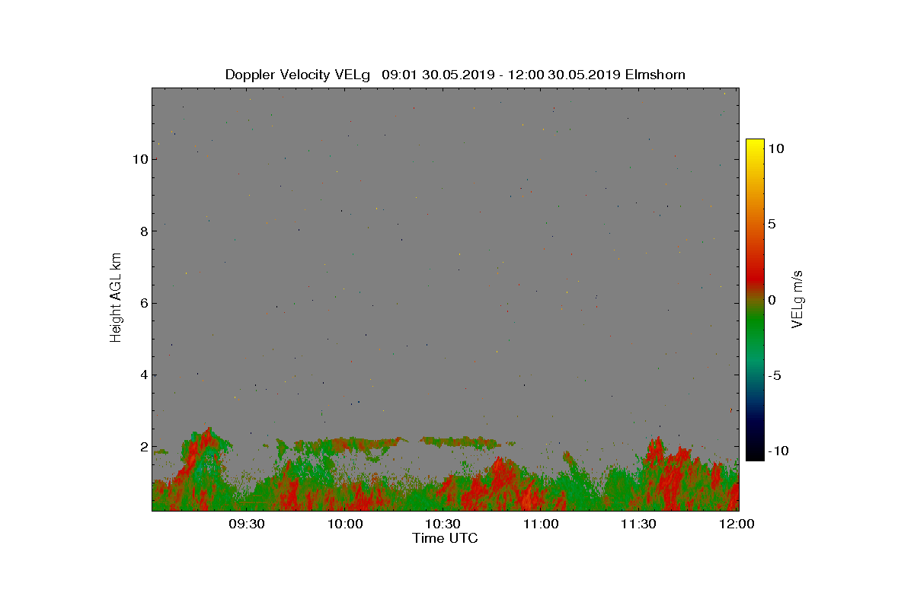Click the colorbar tick label '-10'

click(778, 451)
